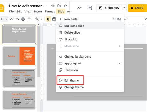This screenshot has height=112, width=147.
Task: Click the cloud save status icon
Action: [65, 6]
